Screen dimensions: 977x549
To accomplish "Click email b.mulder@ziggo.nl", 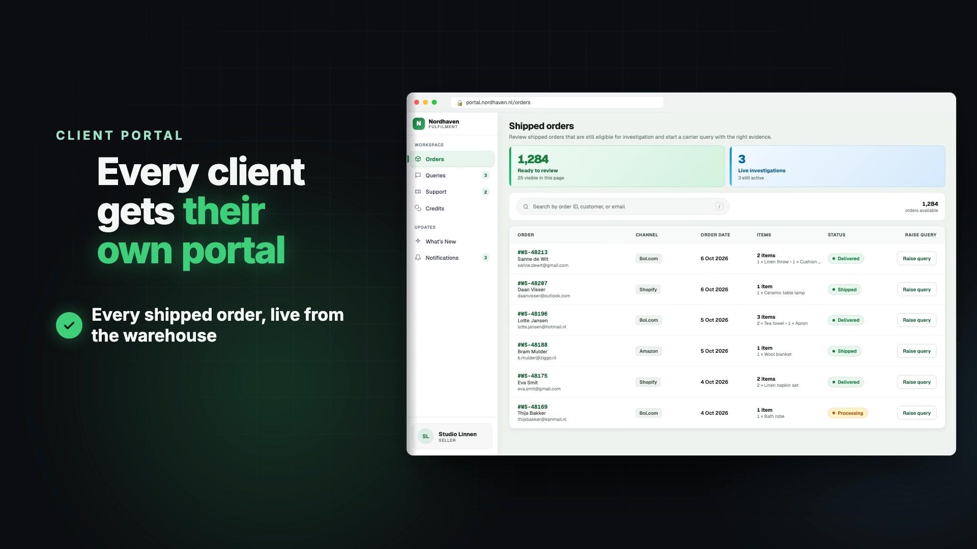I will (x=536, y=358).
